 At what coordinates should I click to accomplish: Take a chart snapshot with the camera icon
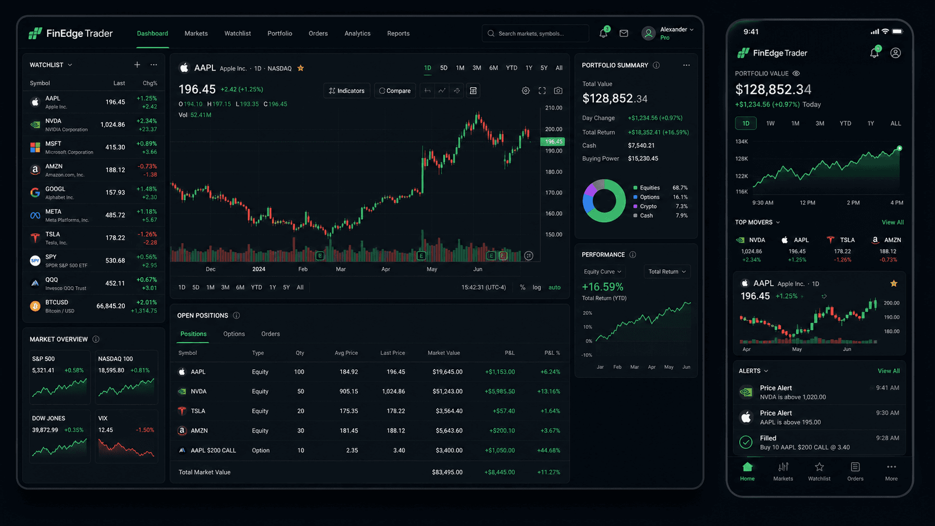[x=558, y=91]
